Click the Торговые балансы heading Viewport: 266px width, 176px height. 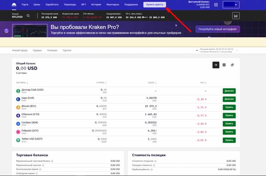pos(32,155)
